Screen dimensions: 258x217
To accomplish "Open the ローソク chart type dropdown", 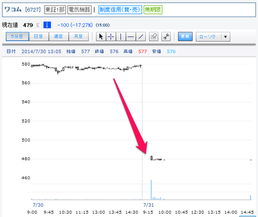I will click(213, 37).
